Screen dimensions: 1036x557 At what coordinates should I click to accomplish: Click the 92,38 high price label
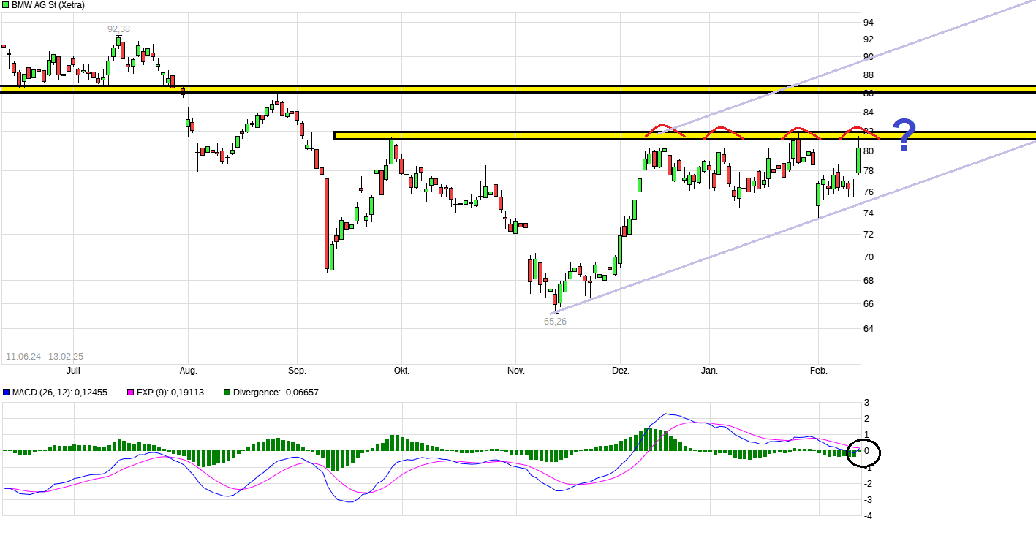(118, 29)
